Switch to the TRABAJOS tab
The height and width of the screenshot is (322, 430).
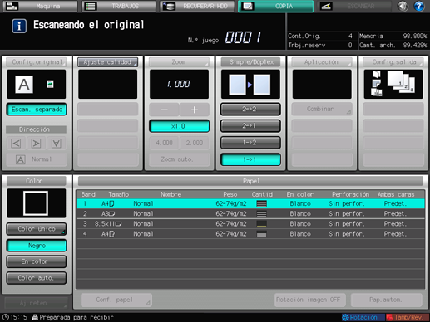pyautogui.click(x=118, y=6)
